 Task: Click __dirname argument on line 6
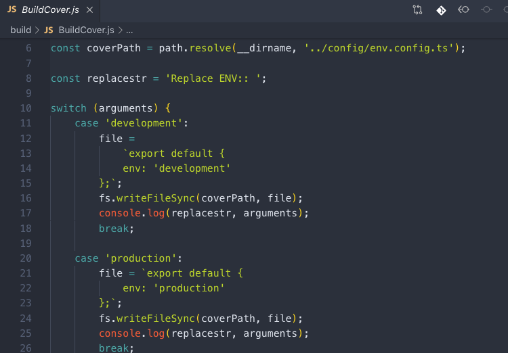pyautogui.click(x=263, y=48)
